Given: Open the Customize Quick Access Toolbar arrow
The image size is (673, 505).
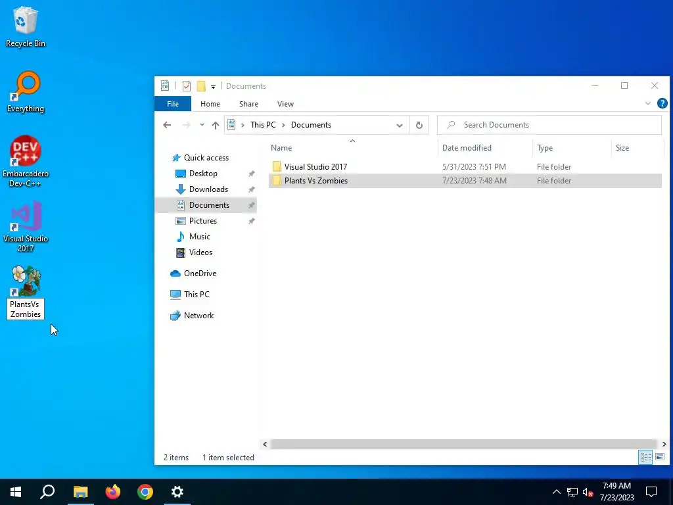Looking at the screenshot, I should click(213, 86).
